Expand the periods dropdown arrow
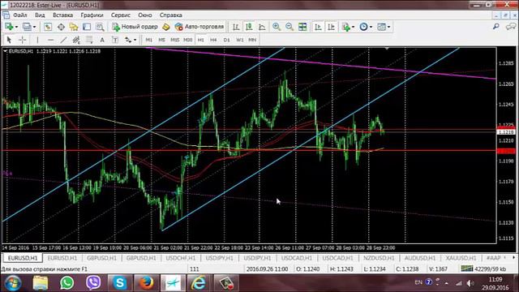This screenshot has width=519, height=292. (371, 27)
